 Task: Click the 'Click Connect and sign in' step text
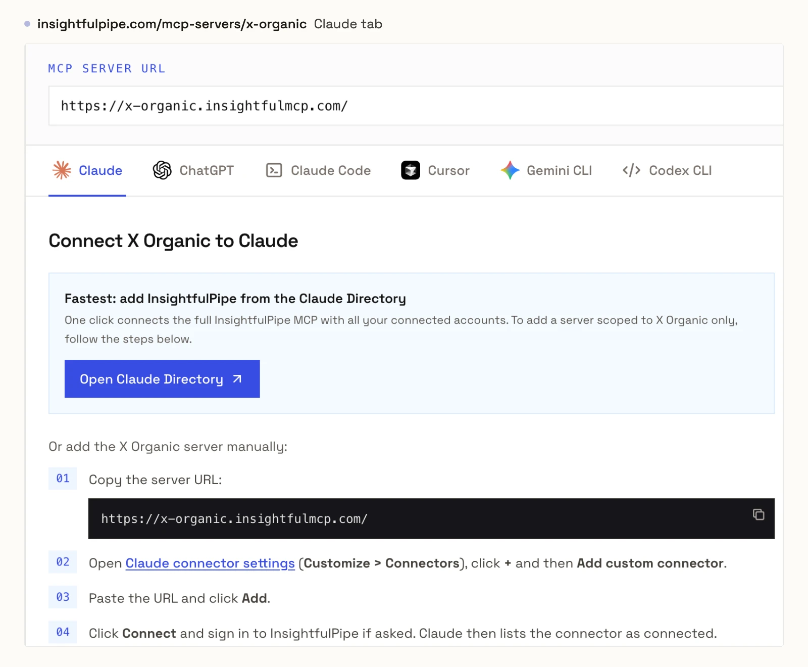403,634
